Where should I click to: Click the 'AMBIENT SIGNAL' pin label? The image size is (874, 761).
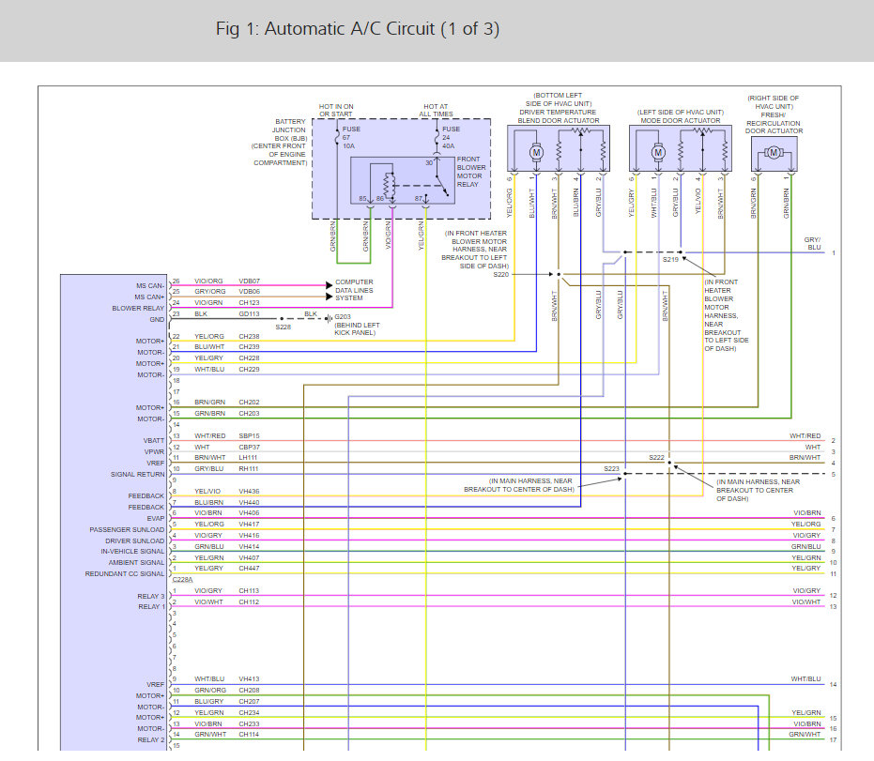136,562
